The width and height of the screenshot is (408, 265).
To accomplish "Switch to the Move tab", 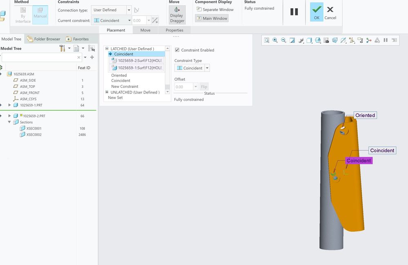I will [x=145, y=30].
